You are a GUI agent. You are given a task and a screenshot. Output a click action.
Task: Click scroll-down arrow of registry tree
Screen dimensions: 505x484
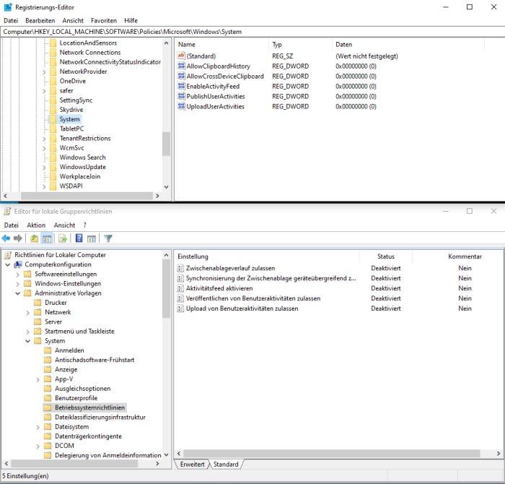[x=166, y=186]
